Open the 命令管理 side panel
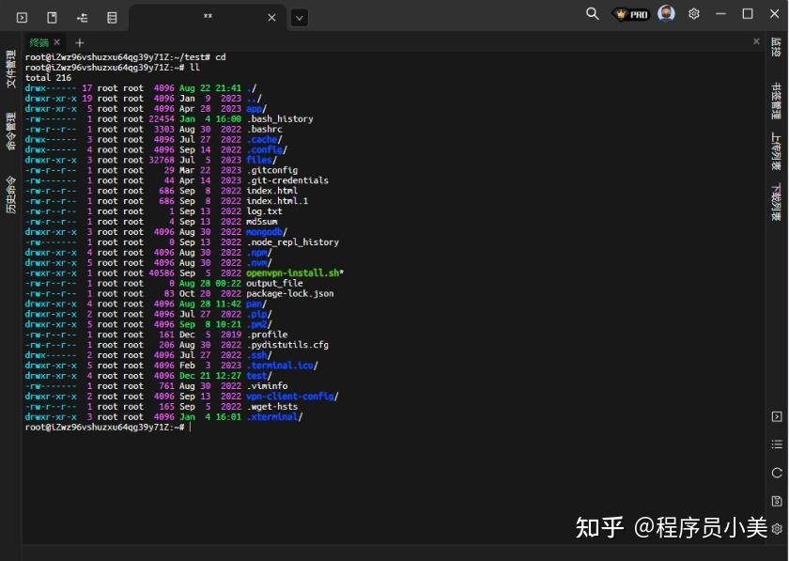This screenshot has height=561, width=789. point(11,132)
